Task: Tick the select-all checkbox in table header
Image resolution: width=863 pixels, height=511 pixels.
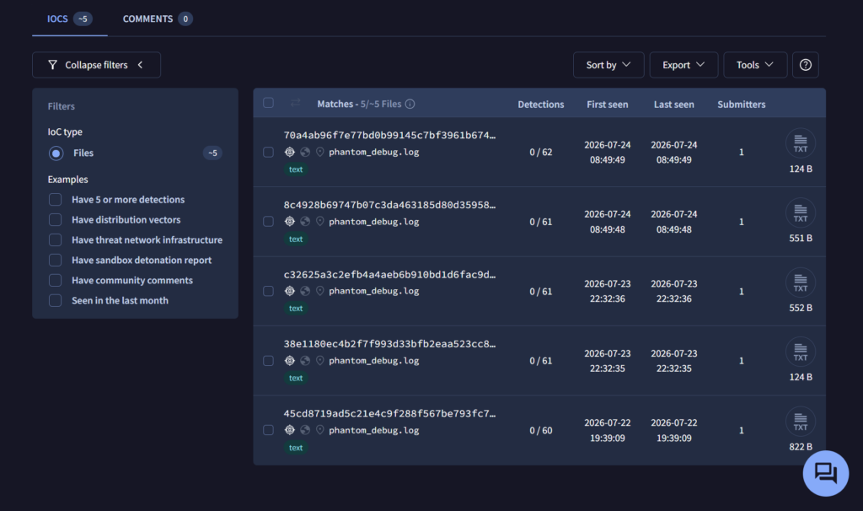Action: (x=269, y=103)
